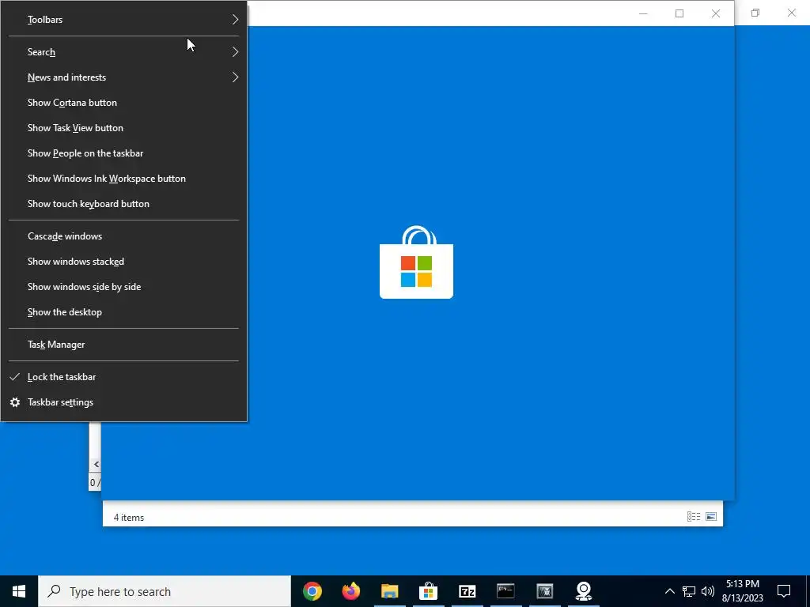Toggle Show touch keyboard button

124,203
